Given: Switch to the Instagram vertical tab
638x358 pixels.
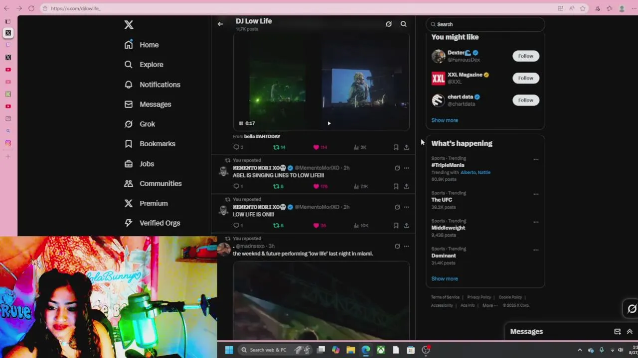Looking at the screenshot, I should point(8,143).
